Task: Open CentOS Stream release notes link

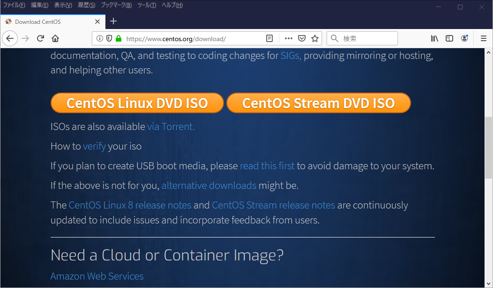Action: [274, 205]
